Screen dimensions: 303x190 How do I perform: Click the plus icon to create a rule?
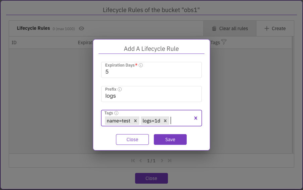click(267, 28)
